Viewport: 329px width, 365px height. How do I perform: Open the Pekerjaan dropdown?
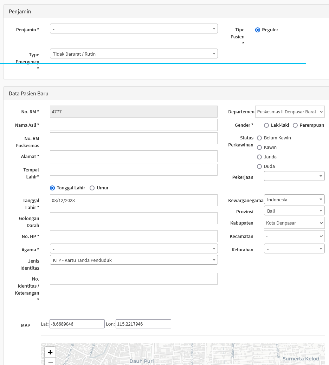click(x=294, y=176)
